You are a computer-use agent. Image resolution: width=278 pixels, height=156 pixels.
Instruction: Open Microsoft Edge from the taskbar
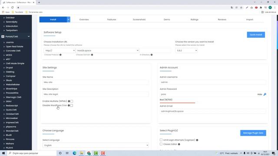[74, 153]
